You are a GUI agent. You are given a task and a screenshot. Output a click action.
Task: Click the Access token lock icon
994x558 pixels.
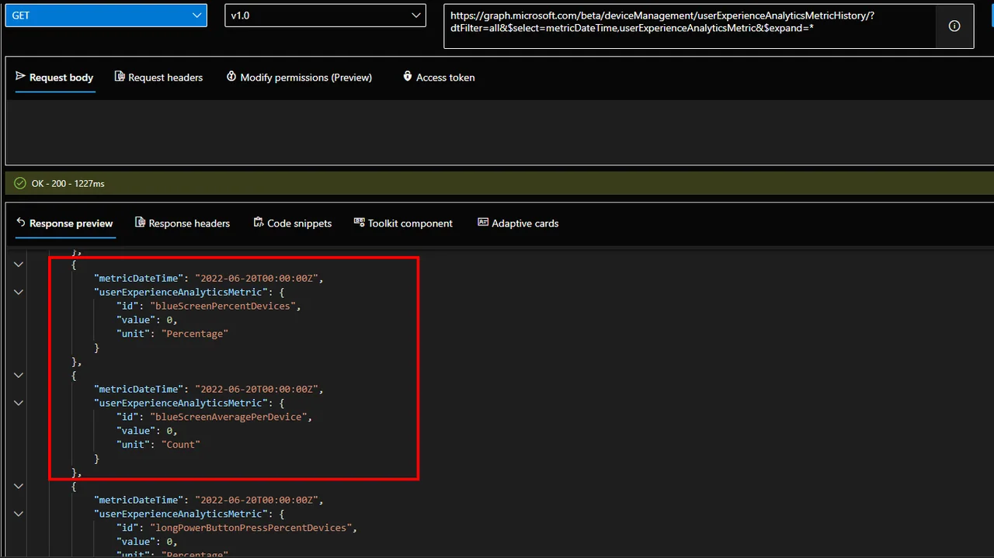(408, 77)
